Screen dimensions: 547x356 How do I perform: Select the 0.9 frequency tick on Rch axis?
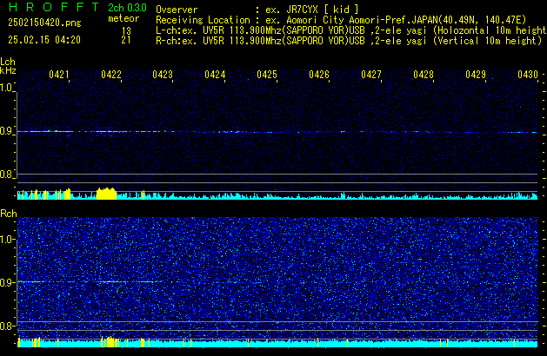point(7,282)
